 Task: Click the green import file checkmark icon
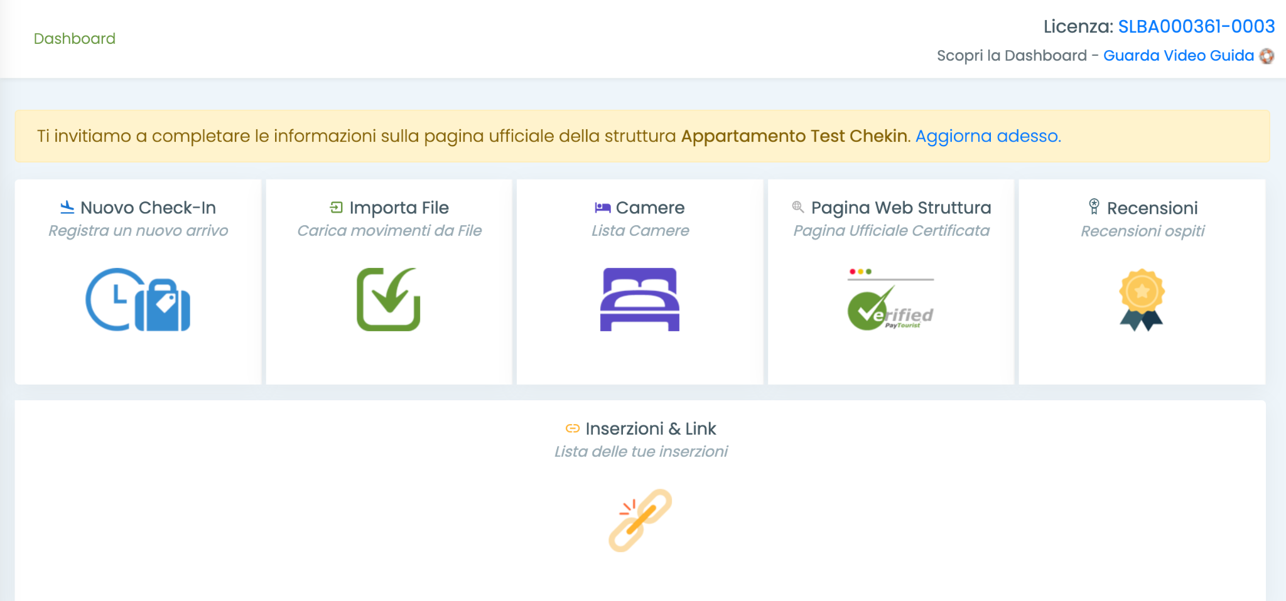[x=388, y=299]
